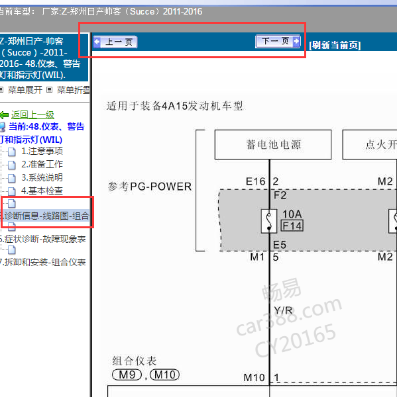Click the green back arrow icon
Viewport: 397px width, 397px height.
click(x=5, y=115)
